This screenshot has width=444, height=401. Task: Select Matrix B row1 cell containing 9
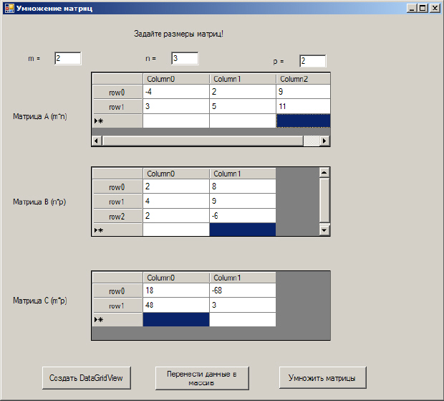(x=243, y=201)
